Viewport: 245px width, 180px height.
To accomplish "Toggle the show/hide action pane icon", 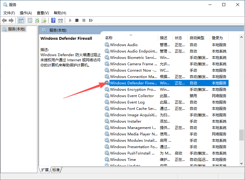I will pyautogui.click(x=60, y=20).
